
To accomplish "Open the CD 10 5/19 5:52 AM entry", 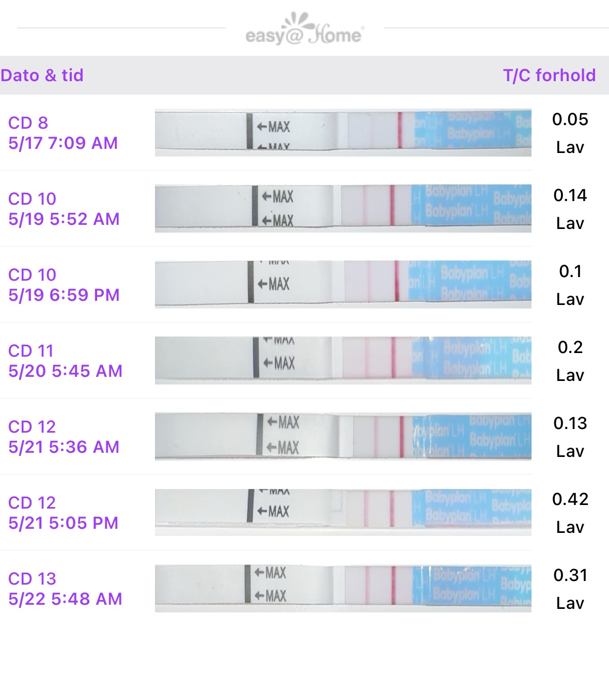I will click(64, 209).
